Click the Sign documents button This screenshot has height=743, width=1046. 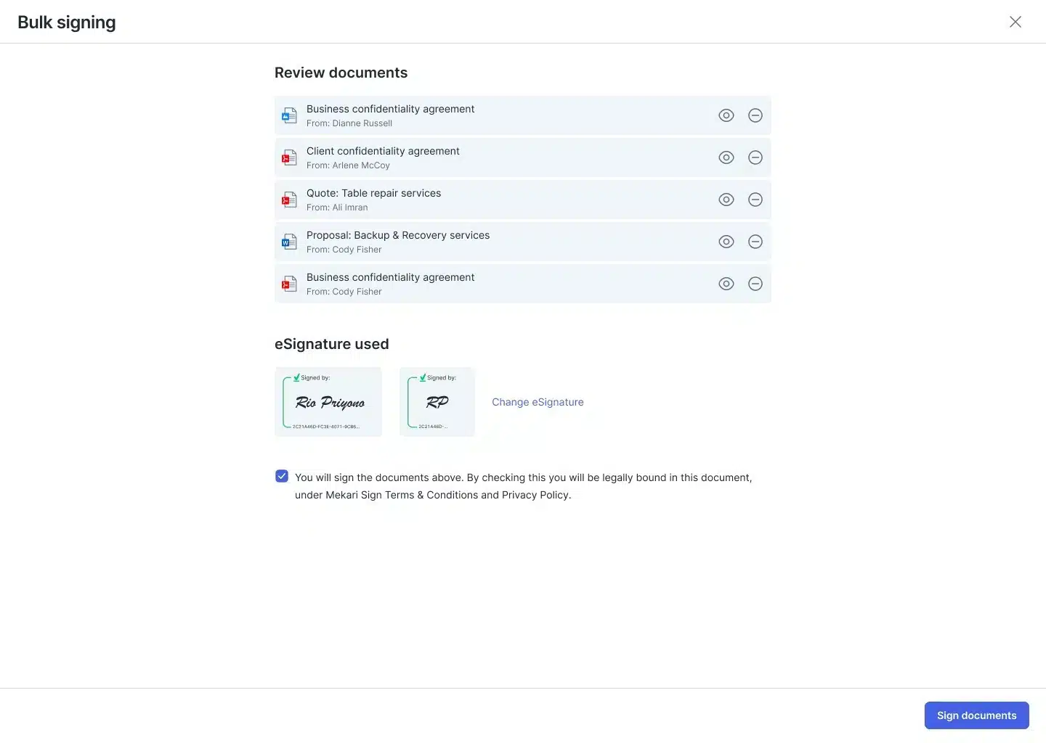[x=976, y=715]
